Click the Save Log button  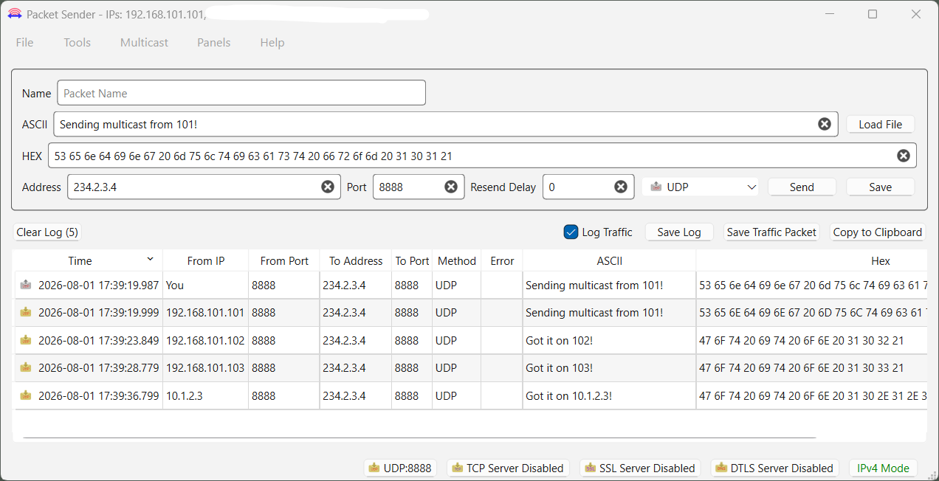click(x=679, y=232)
